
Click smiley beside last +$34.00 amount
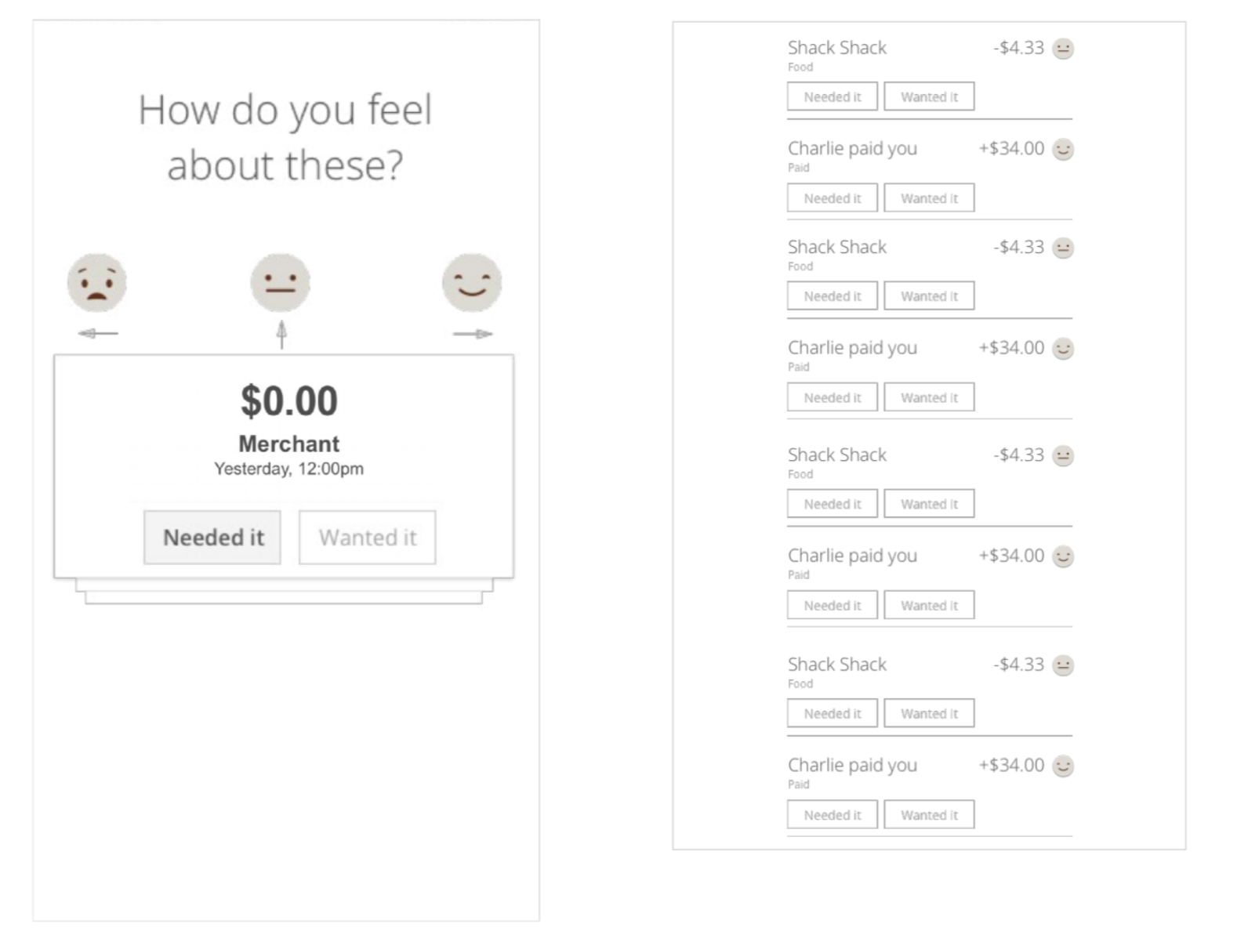pos(1063,766)
